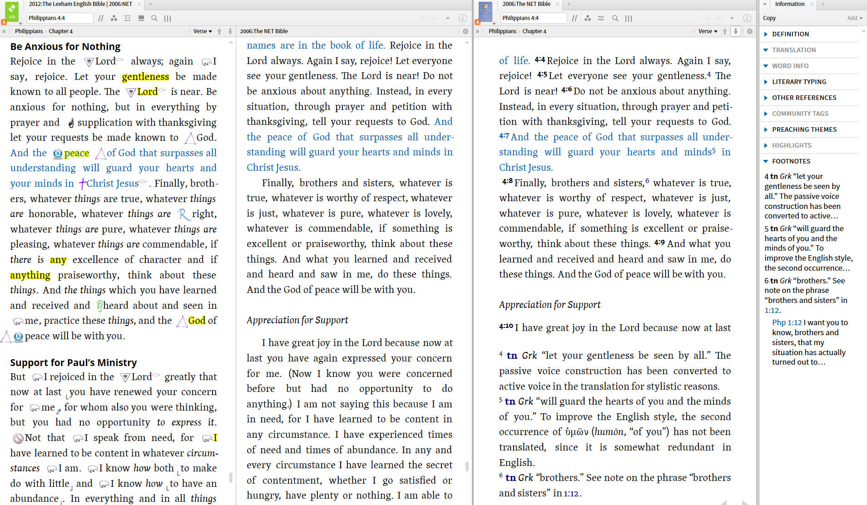
Task: Toggle text comparison in the NET Bible panel
Action: tap(601, 18)
